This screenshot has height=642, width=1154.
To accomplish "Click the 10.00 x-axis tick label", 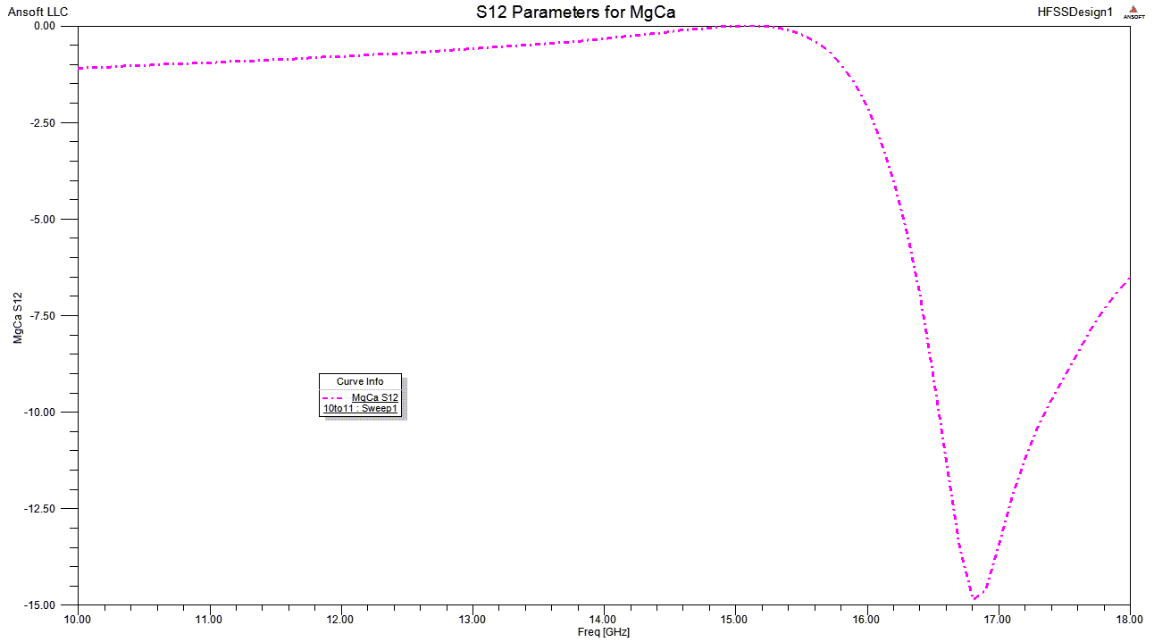I will (x=79, y=619).
